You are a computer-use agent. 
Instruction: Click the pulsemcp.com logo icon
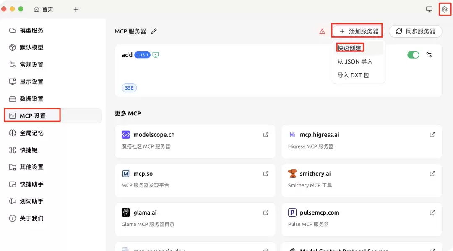pos(292,213)
